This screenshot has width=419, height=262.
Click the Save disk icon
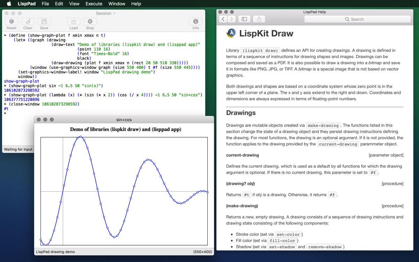pyautogui.click(x=44, y=22)
